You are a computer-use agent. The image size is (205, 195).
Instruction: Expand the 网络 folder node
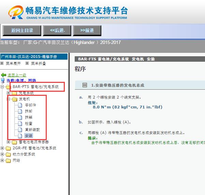(x=2, y=160)
